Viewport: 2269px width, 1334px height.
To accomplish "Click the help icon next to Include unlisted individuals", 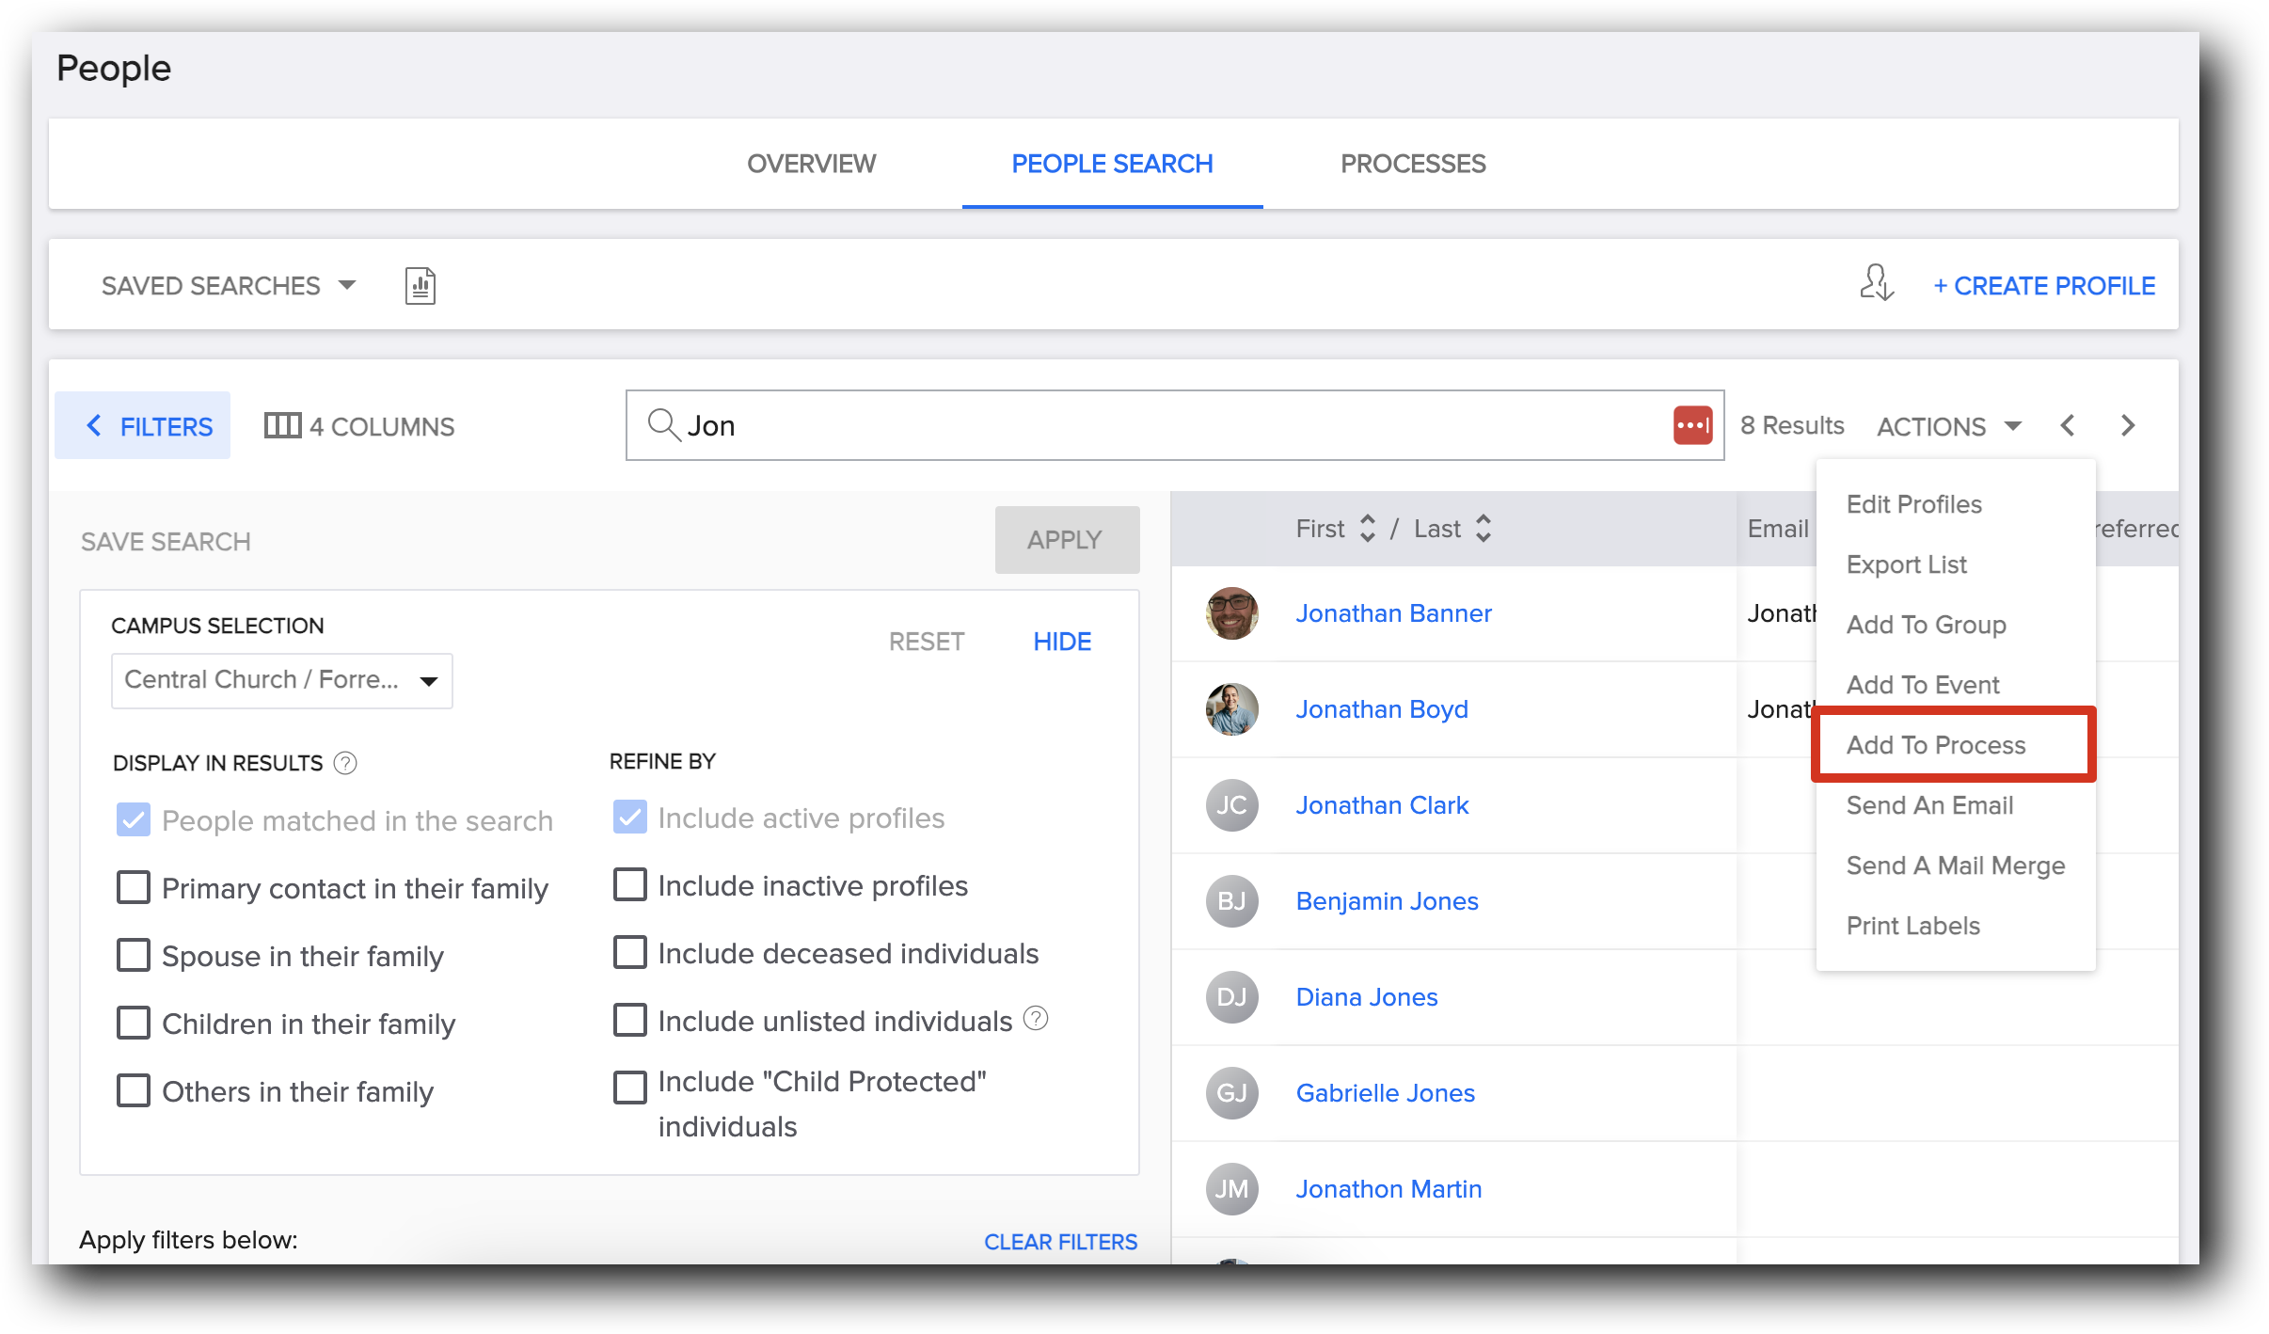I will (1036, 1019).
